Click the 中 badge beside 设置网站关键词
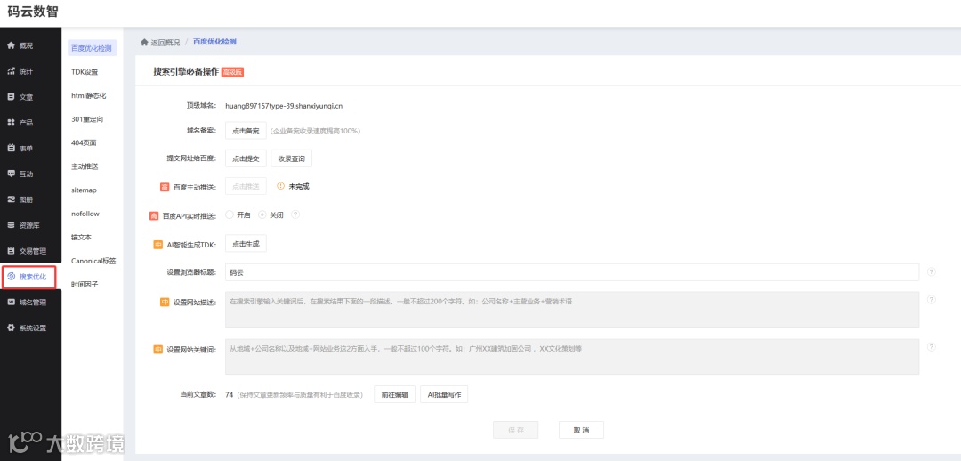 [158, 350]
